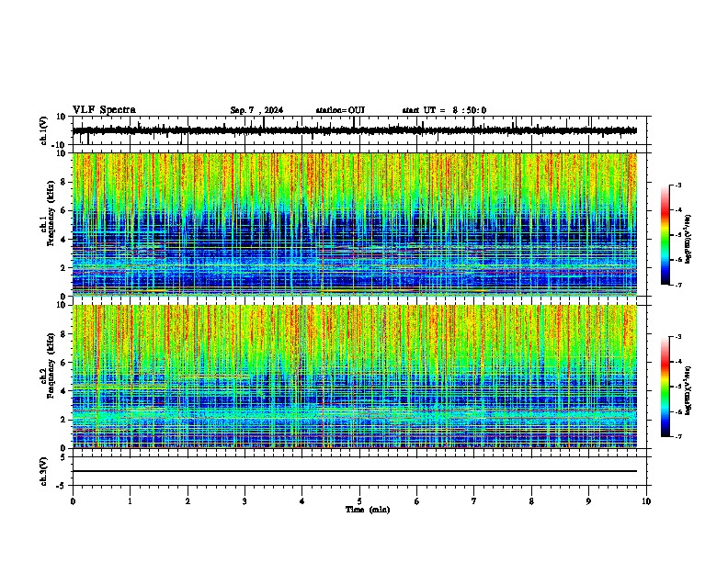Click the 'ch.1(V)' waveform axis label
This screenshot has width=728, height=562.
tap(44, 130)
